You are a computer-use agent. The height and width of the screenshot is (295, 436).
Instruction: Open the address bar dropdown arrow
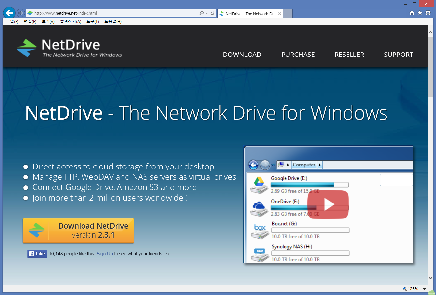coord(207,13)
